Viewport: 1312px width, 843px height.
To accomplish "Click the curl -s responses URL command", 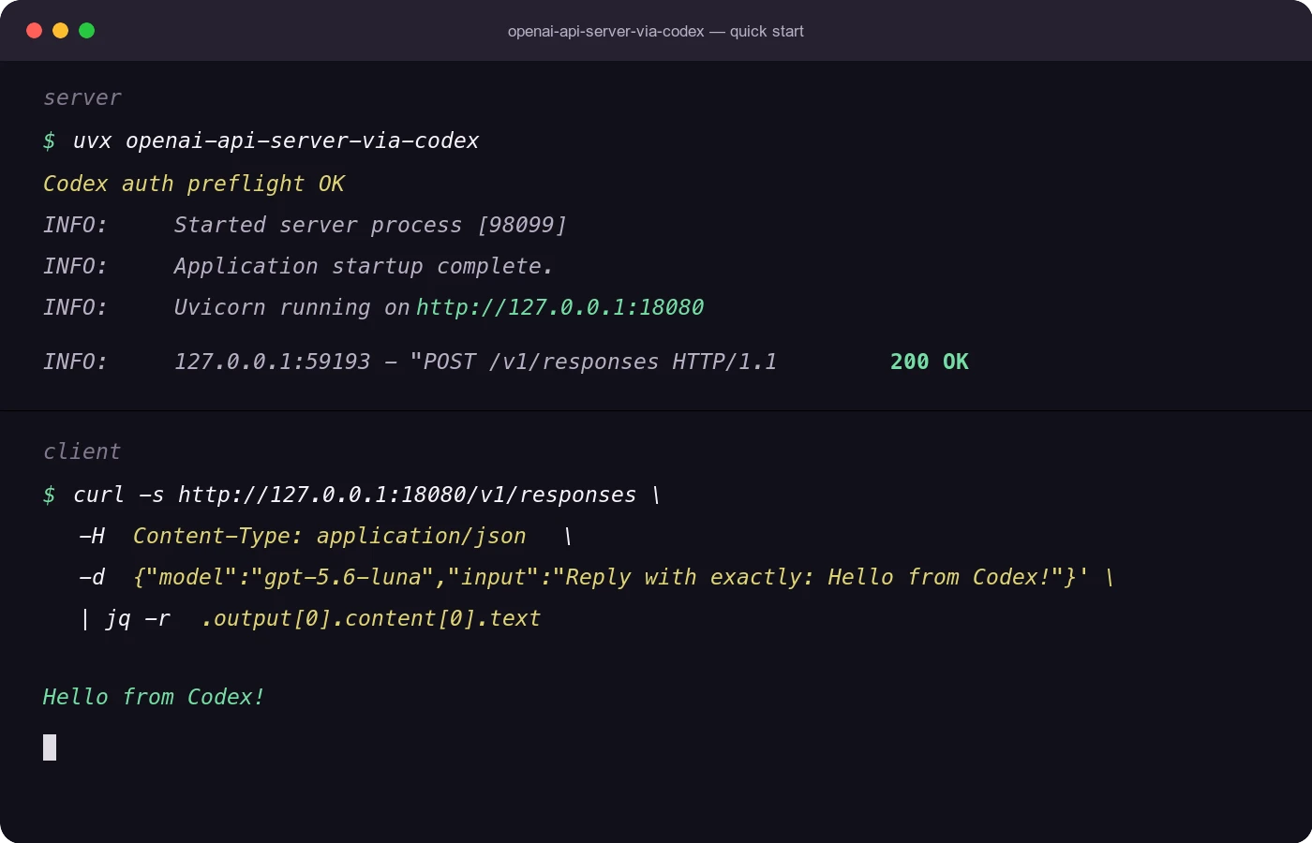I will [x=366, y=495].
